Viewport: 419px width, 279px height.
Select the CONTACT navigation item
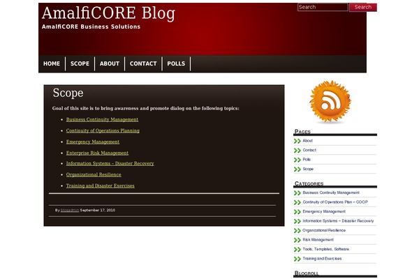pyautogui.click(x=143, y=63)
